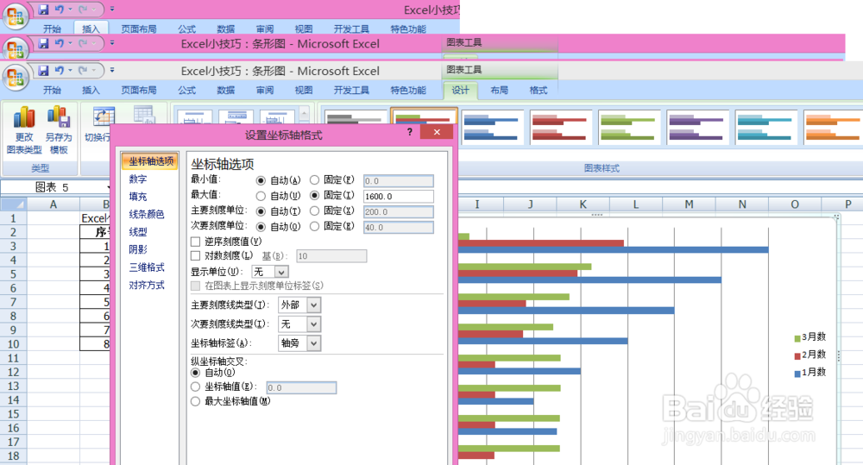This screenshot has width=863, height=465.
Task: Click 1月数 legend entry in chart
Action: (810, 372)
